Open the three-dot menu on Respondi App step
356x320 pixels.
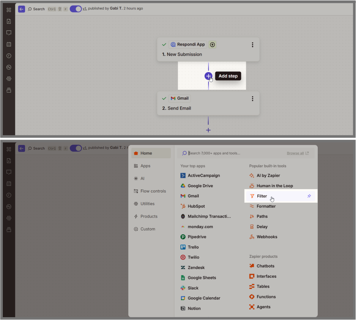252,45
